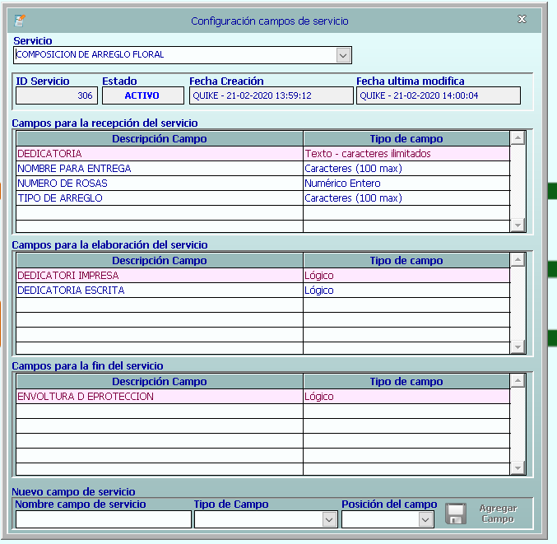This screenshot has height=544, width=557.
Task: Expand the Tipo de Campo dropdown
Action: [x=329, y=520]
